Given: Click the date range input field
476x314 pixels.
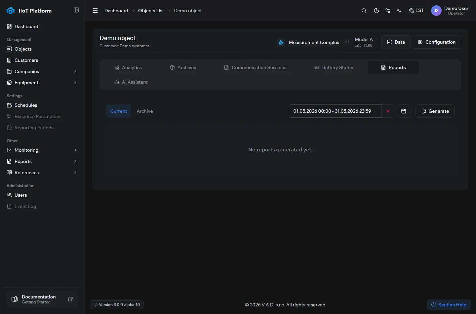Looking at the screenshot, I should point(335,111).
